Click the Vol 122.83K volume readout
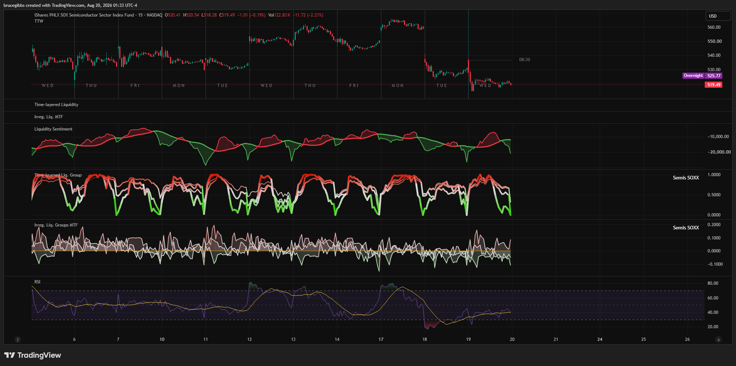Screen dimensions: 736x366 click(279, 15)
